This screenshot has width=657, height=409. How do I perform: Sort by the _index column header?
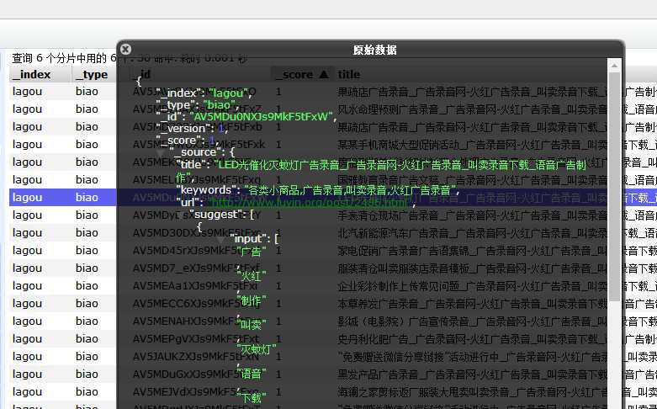(40, 75)
